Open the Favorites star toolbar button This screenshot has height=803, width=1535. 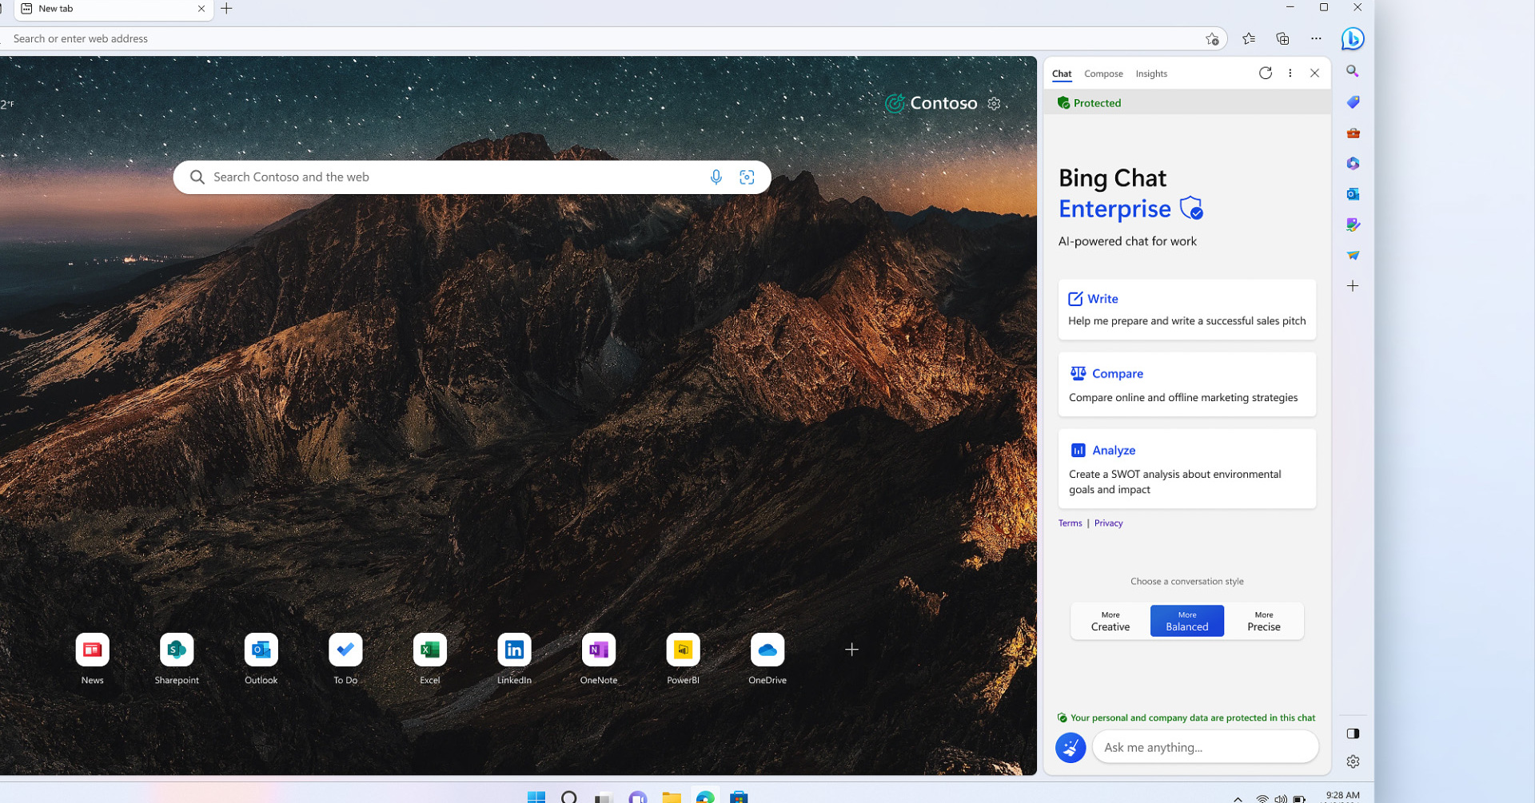(x=1249, y=38)
